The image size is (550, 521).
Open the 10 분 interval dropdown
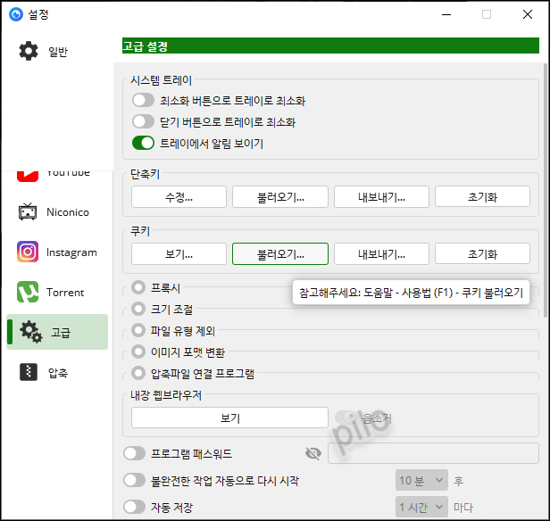coord(421,480)
